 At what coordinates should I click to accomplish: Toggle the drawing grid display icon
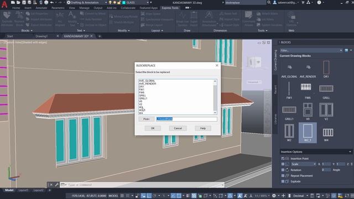pos(122,196)
